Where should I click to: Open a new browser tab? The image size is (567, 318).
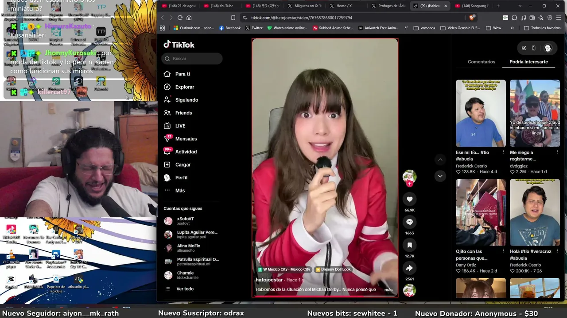pos(498,6)
